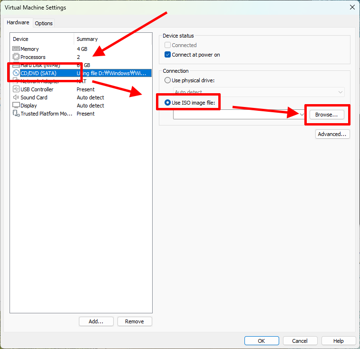Click the CD/DVD disc icon
Image resolution: width=360 pixels, height=349 pixels.
pos(16,73)
